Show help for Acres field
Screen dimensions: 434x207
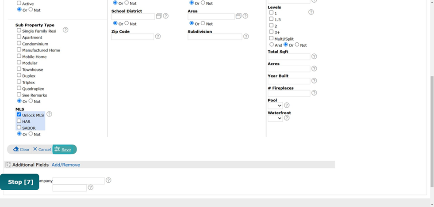pyautogui.click(x=314, y=68)
